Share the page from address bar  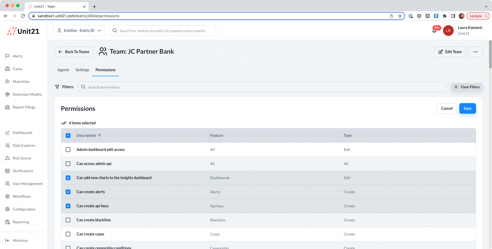391,16
